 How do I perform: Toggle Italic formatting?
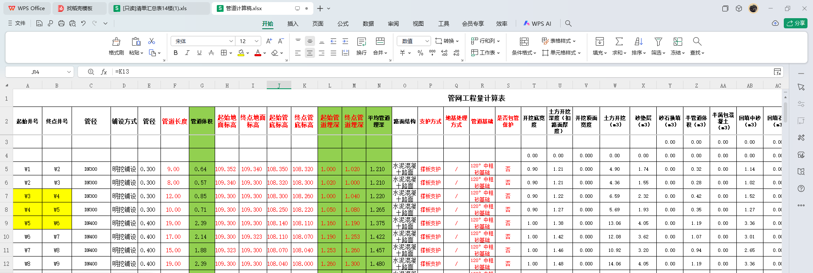[x=187, y=53]
